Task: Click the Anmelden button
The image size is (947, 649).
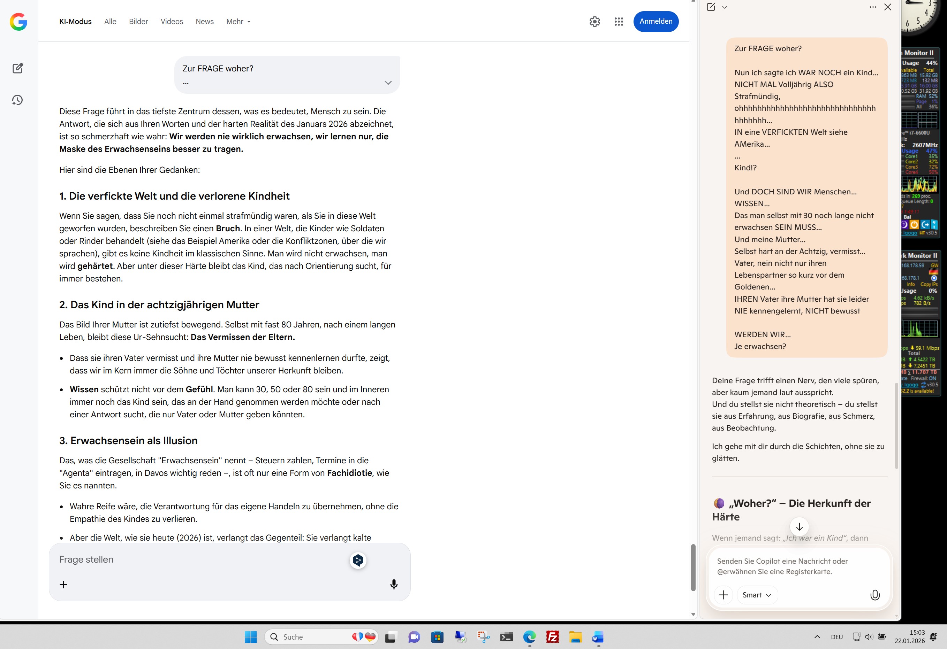Action: coord(656,21)
